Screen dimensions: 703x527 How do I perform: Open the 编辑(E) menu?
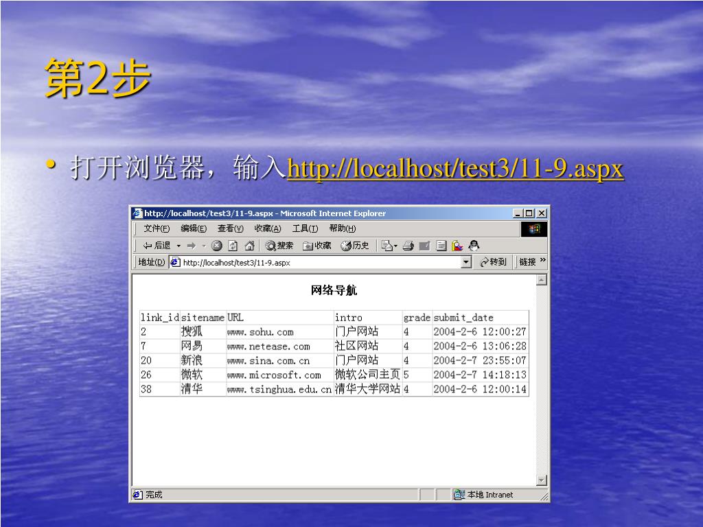tap(193, 229)
